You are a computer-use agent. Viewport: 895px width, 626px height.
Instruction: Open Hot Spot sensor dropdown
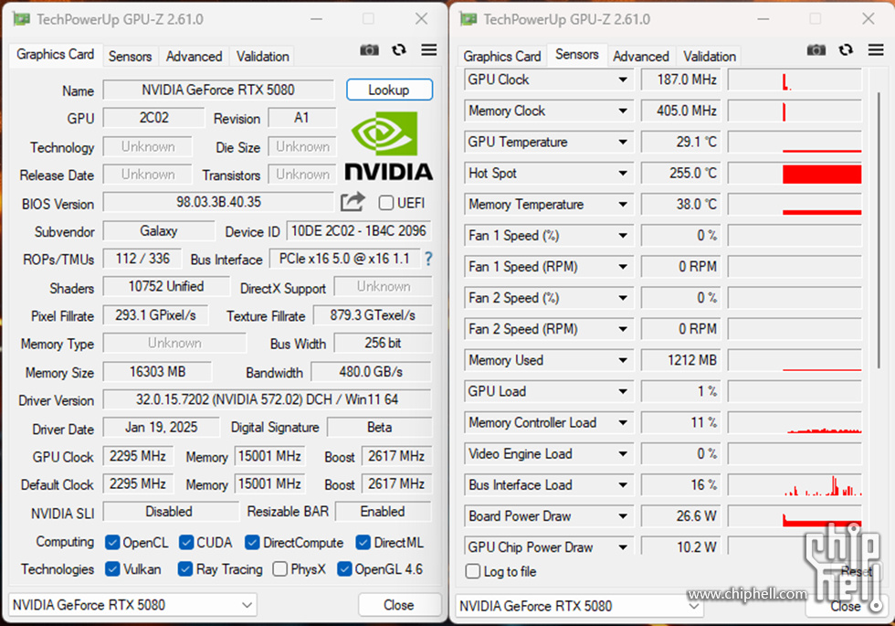coord(623,173)
